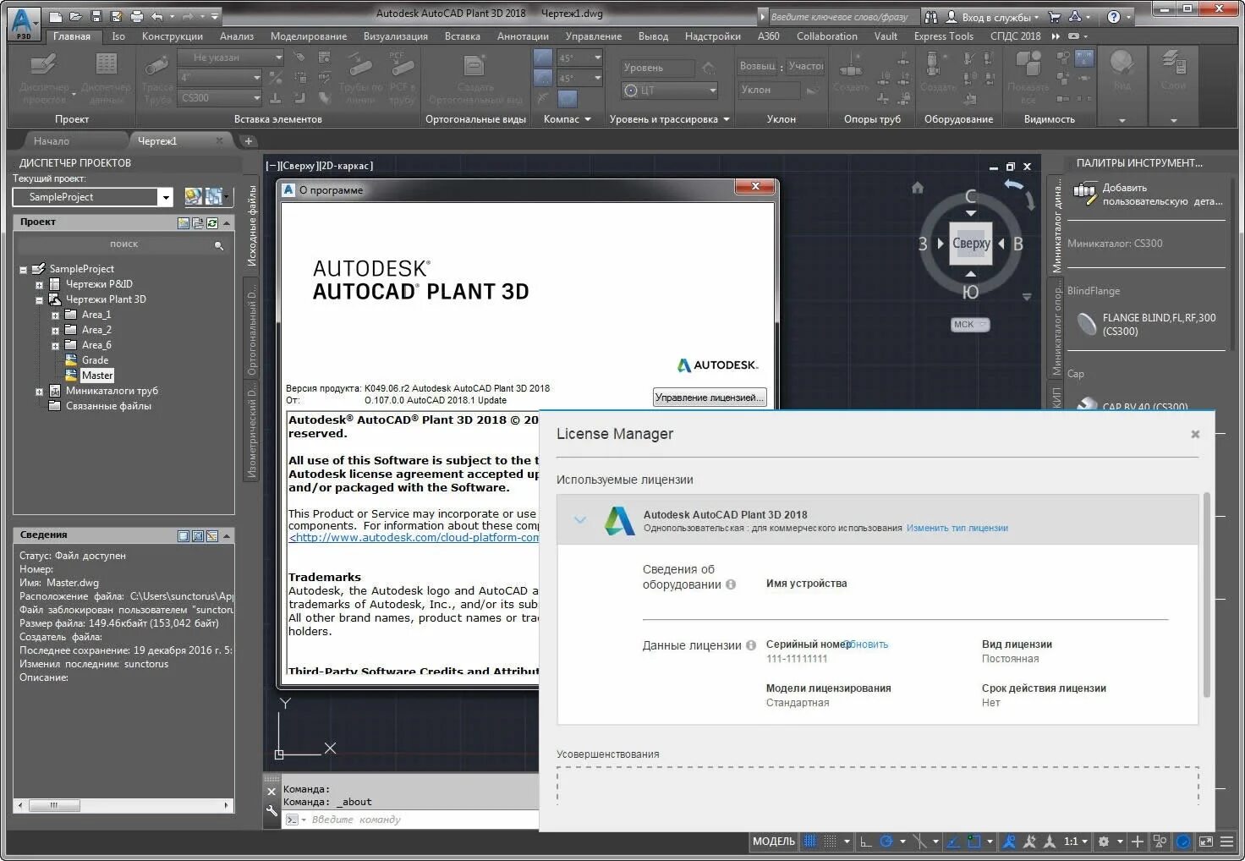
Task: Click the command line wrench settings icon
Action: click(x=271, y=810)
